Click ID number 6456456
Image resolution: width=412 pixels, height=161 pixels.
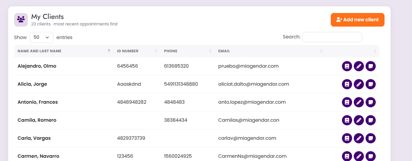(x=128, y=66)
